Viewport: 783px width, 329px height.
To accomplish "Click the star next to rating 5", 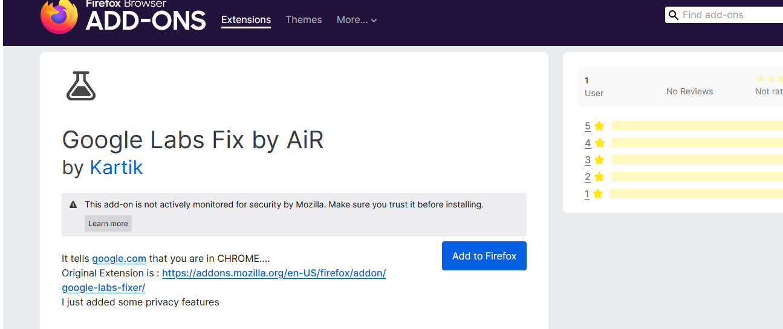I will pos(599,126).
